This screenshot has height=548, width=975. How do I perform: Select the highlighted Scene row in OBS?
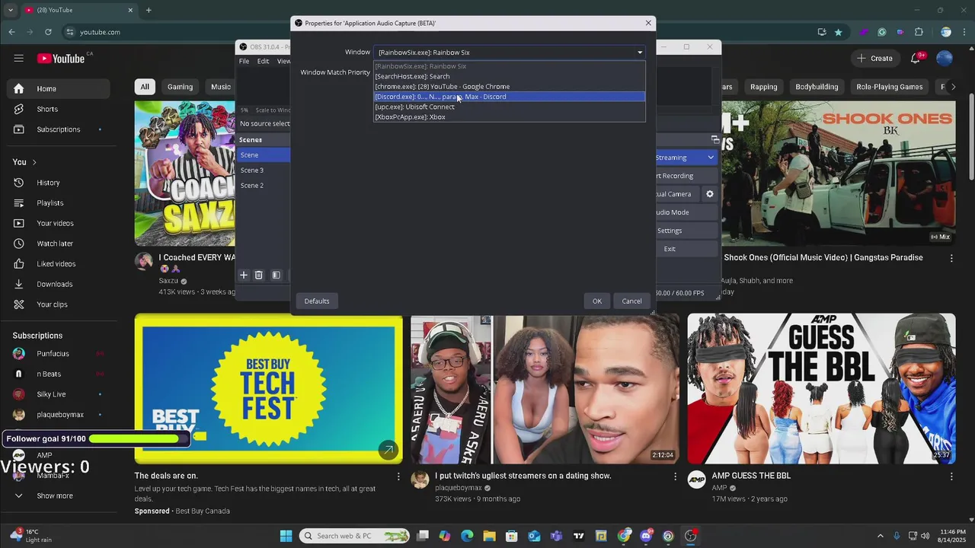pos(263,155)
